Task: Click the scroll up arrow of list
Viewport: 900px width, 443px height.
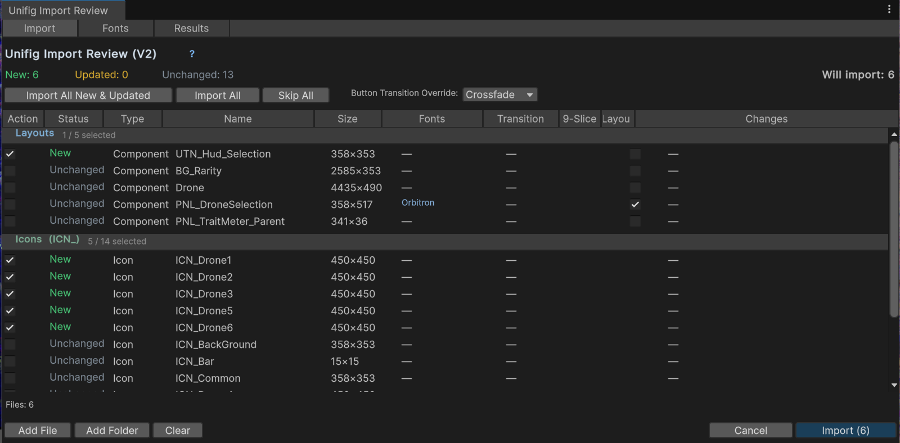Action: [x=894, y=134]
